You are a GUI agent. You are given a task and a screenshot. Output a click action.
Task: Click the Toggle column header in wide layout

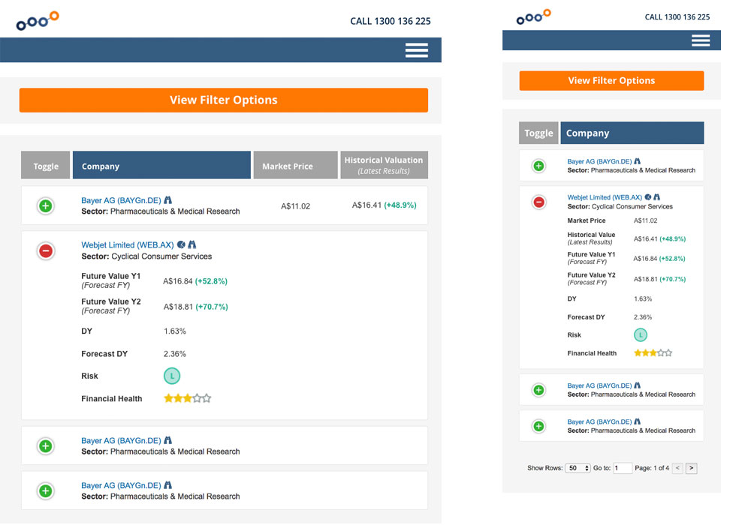46,166
